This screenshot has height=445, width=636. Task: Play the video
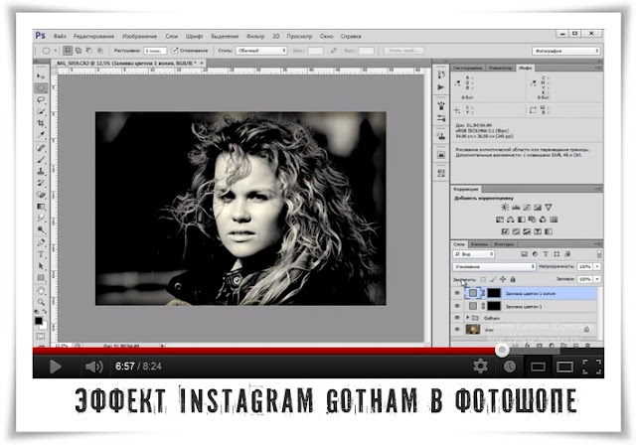click(x=55, y=367)
